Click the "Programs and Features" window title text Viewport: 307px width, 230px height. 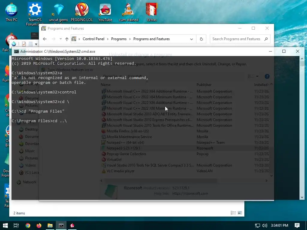coord(66,28)
